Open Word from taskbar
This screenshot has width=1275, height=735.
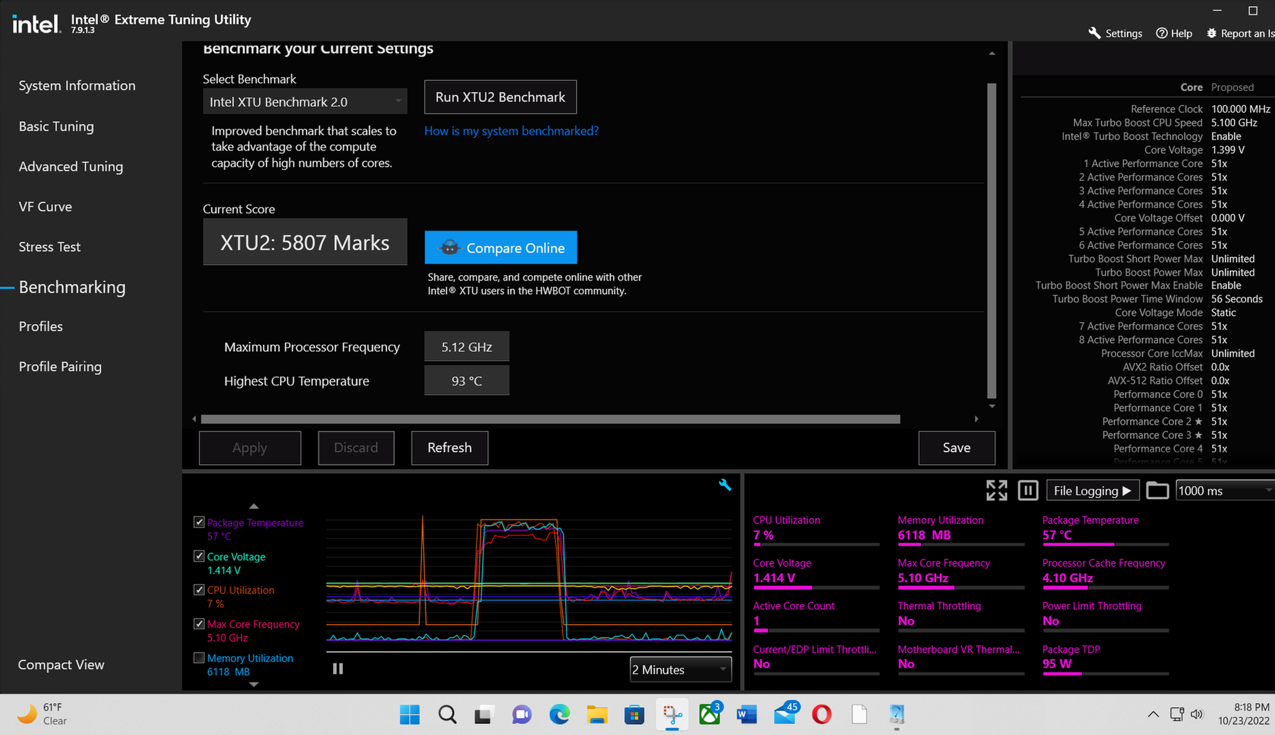[x=747, y=715]
